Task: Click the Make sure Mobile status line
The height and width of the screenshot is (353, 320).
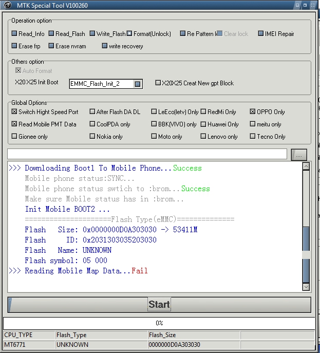Action: coord(104,199)
